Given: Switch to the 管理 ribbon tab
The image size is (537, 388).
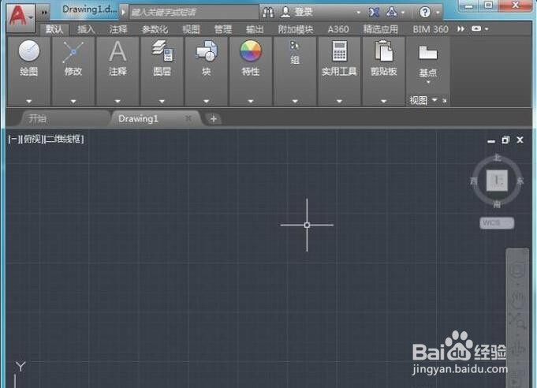Looking at the screenshot, I should pyautogui.click(x=223, y=29).
